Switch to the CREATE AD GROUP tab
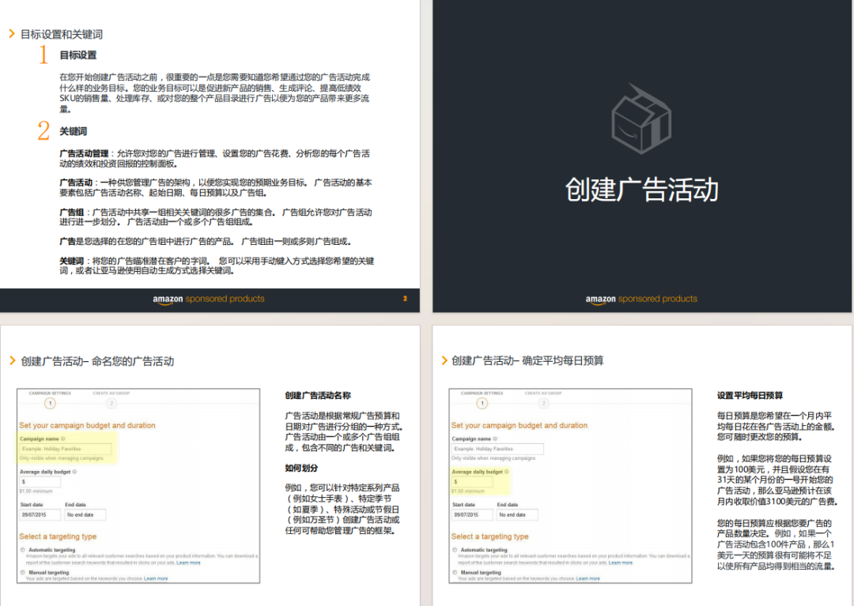The image size is (854, 606). pos(112,393)
